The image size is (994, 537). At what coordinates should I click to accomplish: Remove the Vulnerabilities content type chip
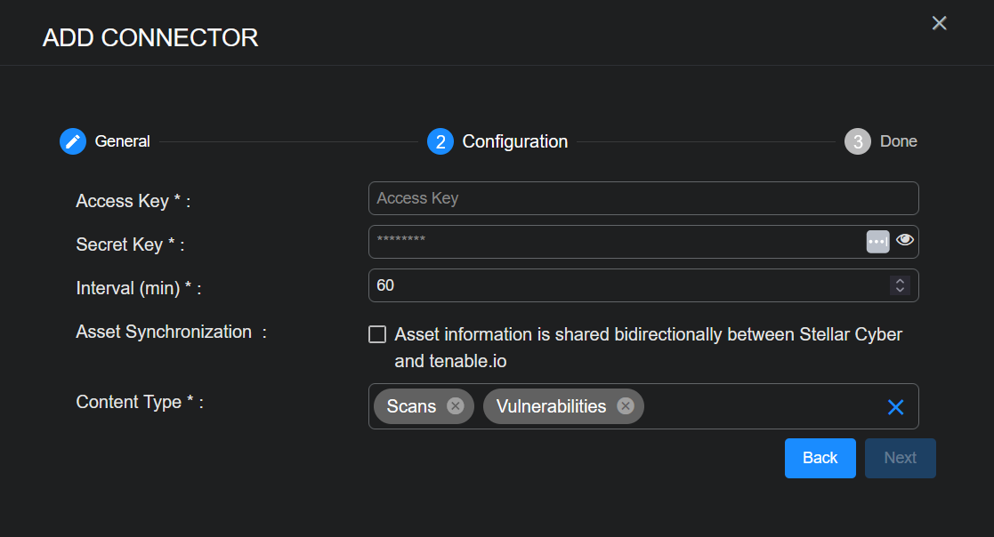626,406
